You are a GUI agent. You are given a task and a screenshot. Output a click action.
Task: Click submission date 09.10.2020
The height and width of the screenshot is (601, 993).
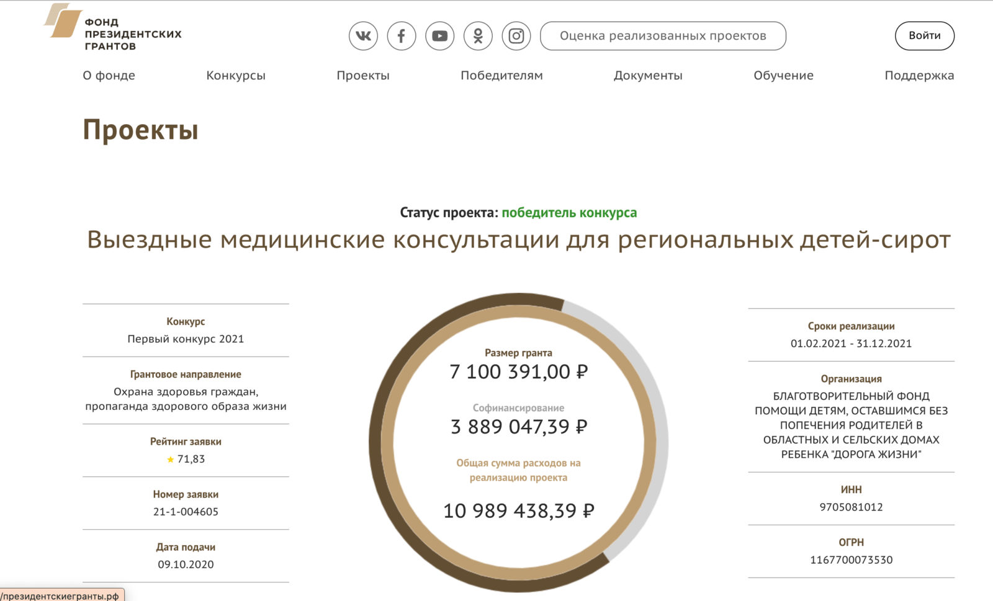coord(186,565)
